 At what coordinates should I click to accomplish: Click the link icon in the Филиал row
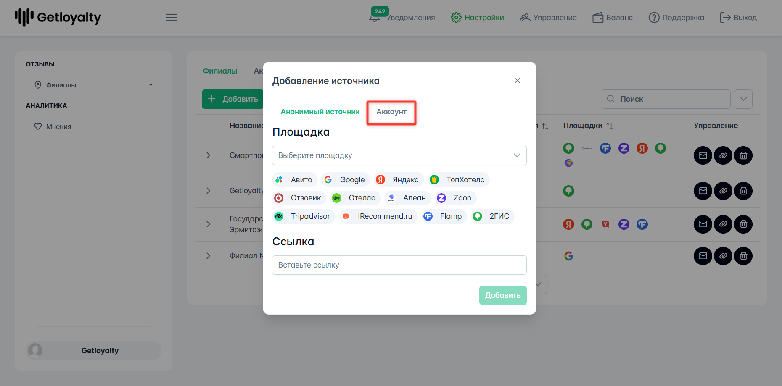point(723,256)
